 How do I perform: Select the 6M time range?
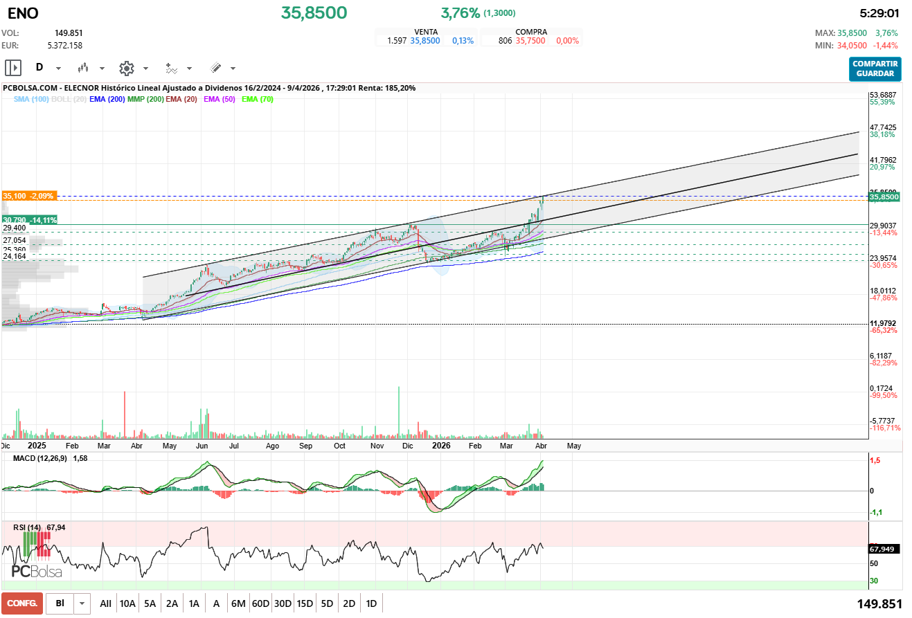(238, 603)
